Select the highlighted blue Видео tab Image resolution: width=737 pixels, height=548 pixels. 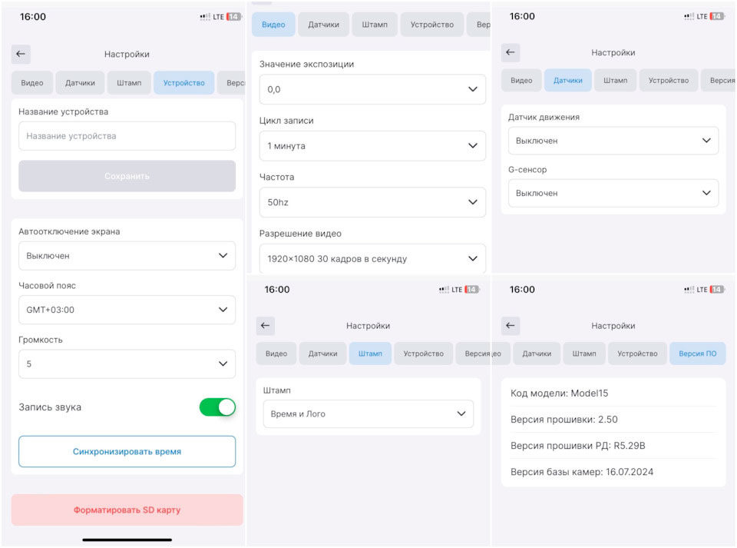pyautogui.click(x=273, y=25)
